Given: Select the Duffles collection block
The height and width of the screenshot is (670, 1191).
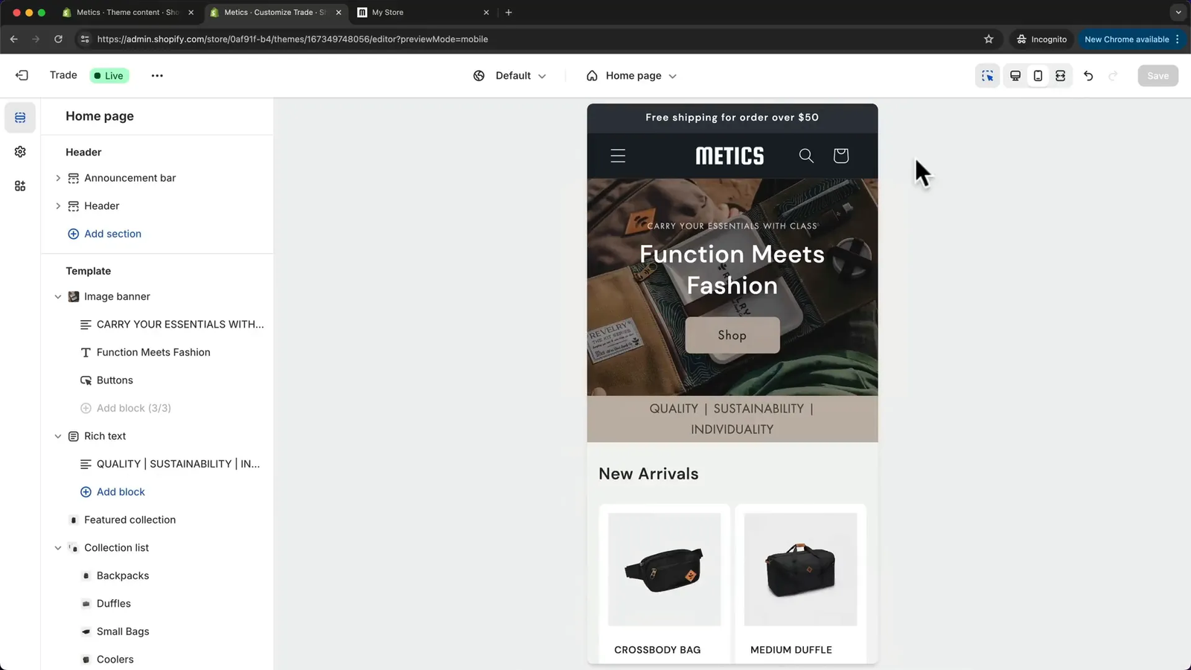Looking at the screenshot, I should pyautogui.click(x=113, y=604).
